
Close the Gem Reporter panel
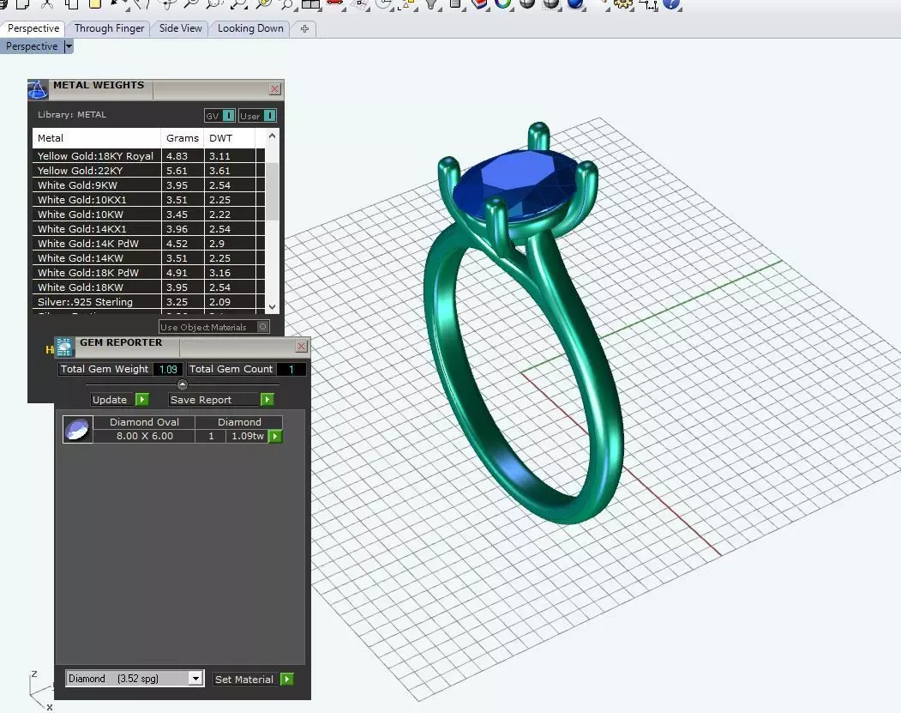point(301,346)
